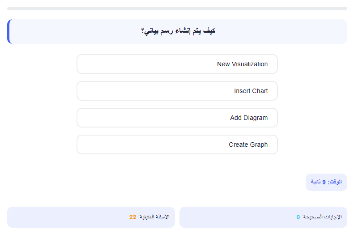Click the "ثانية" seconds unit text
Image resolution: width=354 pixels, height=234 pixels.
316,181
